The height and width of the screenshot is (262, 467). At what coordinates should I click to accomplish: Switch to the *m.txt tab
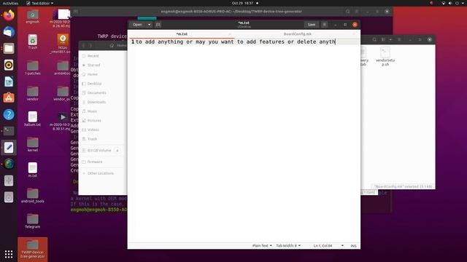click(182, 34)
